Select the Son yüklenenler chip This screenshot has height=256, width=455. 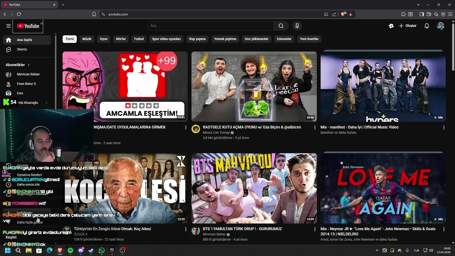pyautogui.click(x=257, y=39)
